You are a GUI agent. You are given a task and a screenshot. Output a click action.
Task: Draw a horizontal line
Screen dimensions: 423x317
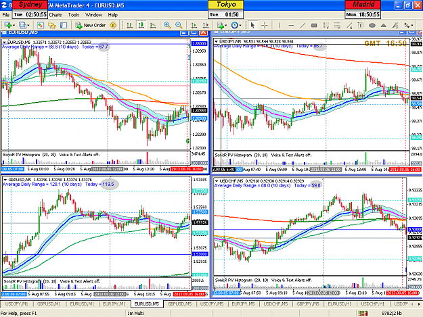[x=291, y=25]
